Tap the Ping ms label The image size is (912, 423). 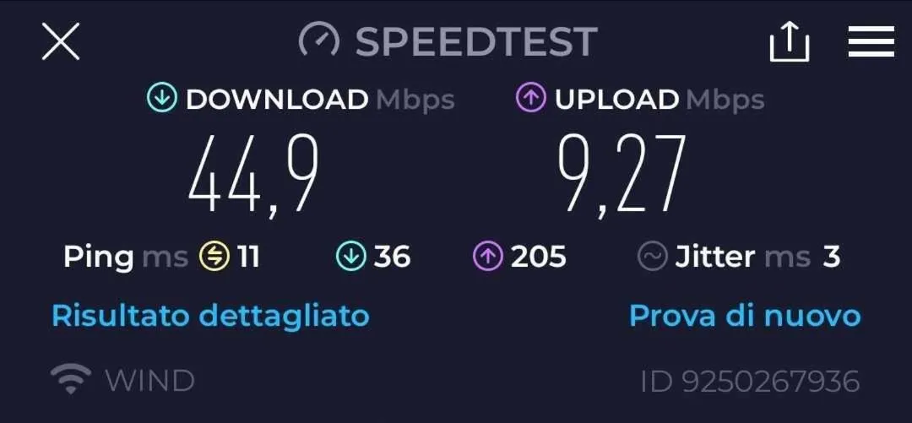[126, 258]
